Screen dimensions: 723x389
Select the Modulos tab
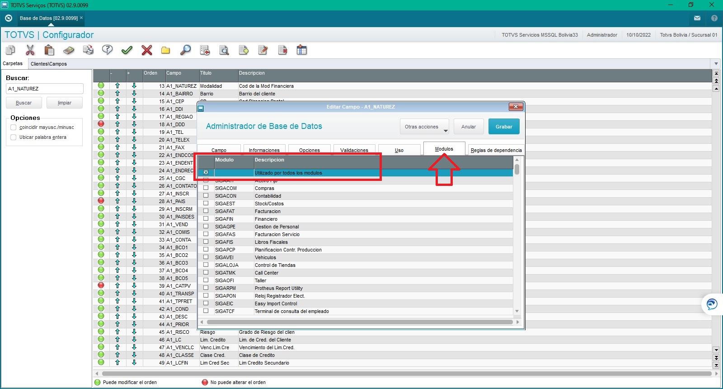coord(444,149)
